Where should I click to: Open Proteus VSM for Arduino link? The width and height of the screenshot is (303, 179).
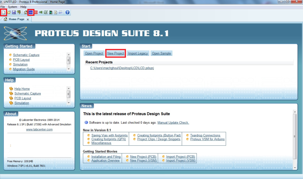[207, 139]
